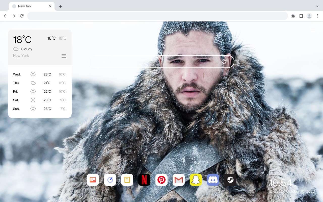
Task: Go forward to next page
Action: click(14, 16)
